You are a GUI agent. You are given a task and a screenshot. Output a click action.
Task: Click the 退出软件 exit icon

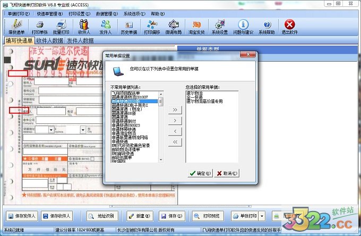tap(290, 27)
